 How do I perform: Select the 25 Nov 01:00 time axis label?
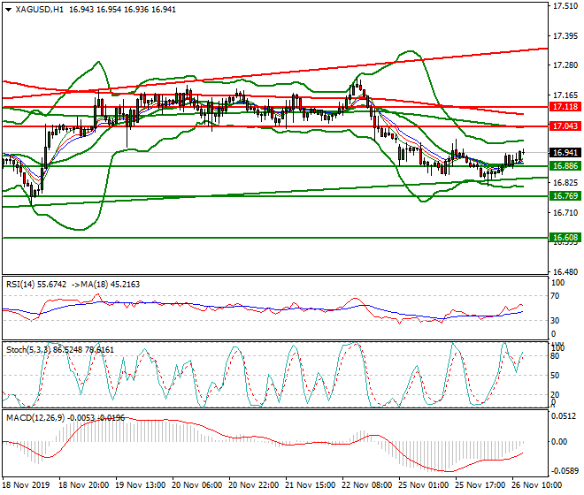(424, 485)
